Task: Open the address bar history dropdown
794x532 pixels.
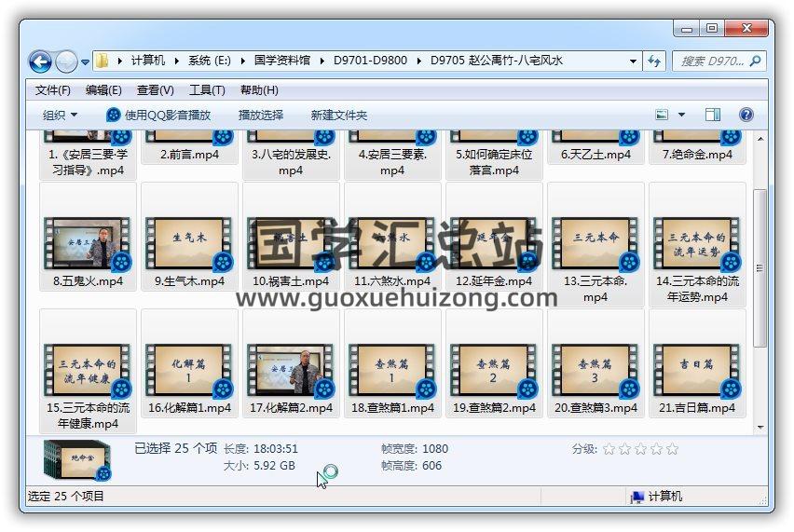Action: 633,61
